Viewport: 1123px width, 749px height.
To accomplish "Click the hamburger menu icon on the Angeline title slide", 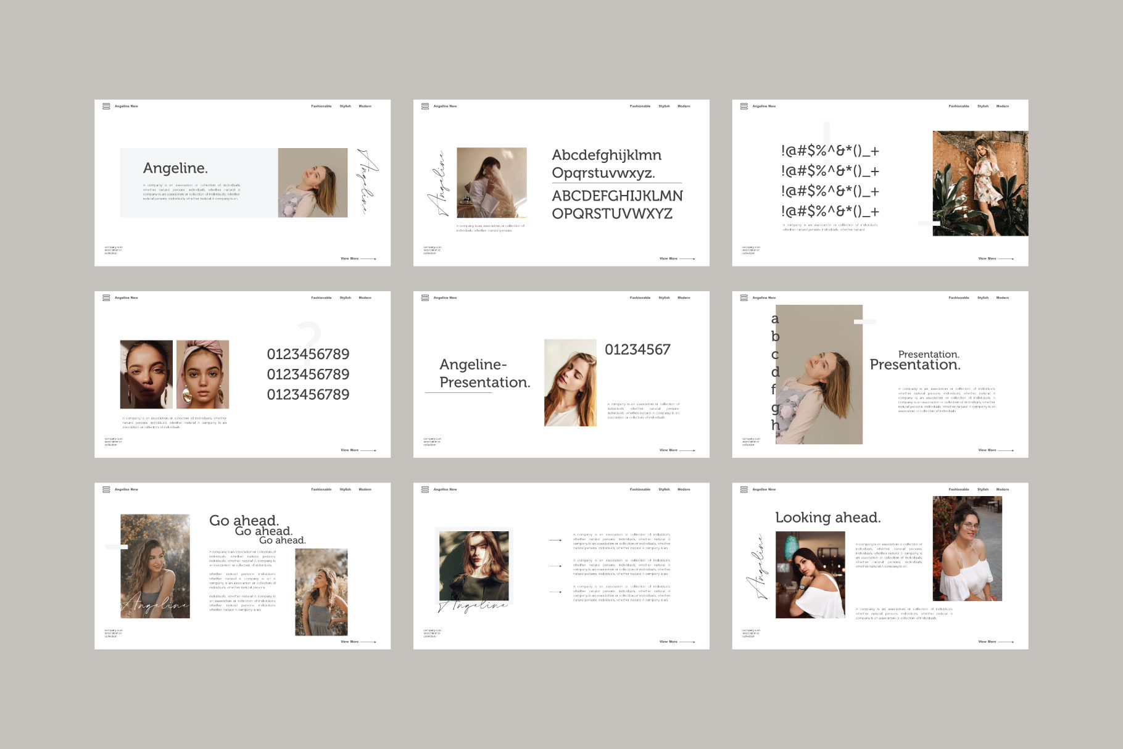I will pos(106,106).
